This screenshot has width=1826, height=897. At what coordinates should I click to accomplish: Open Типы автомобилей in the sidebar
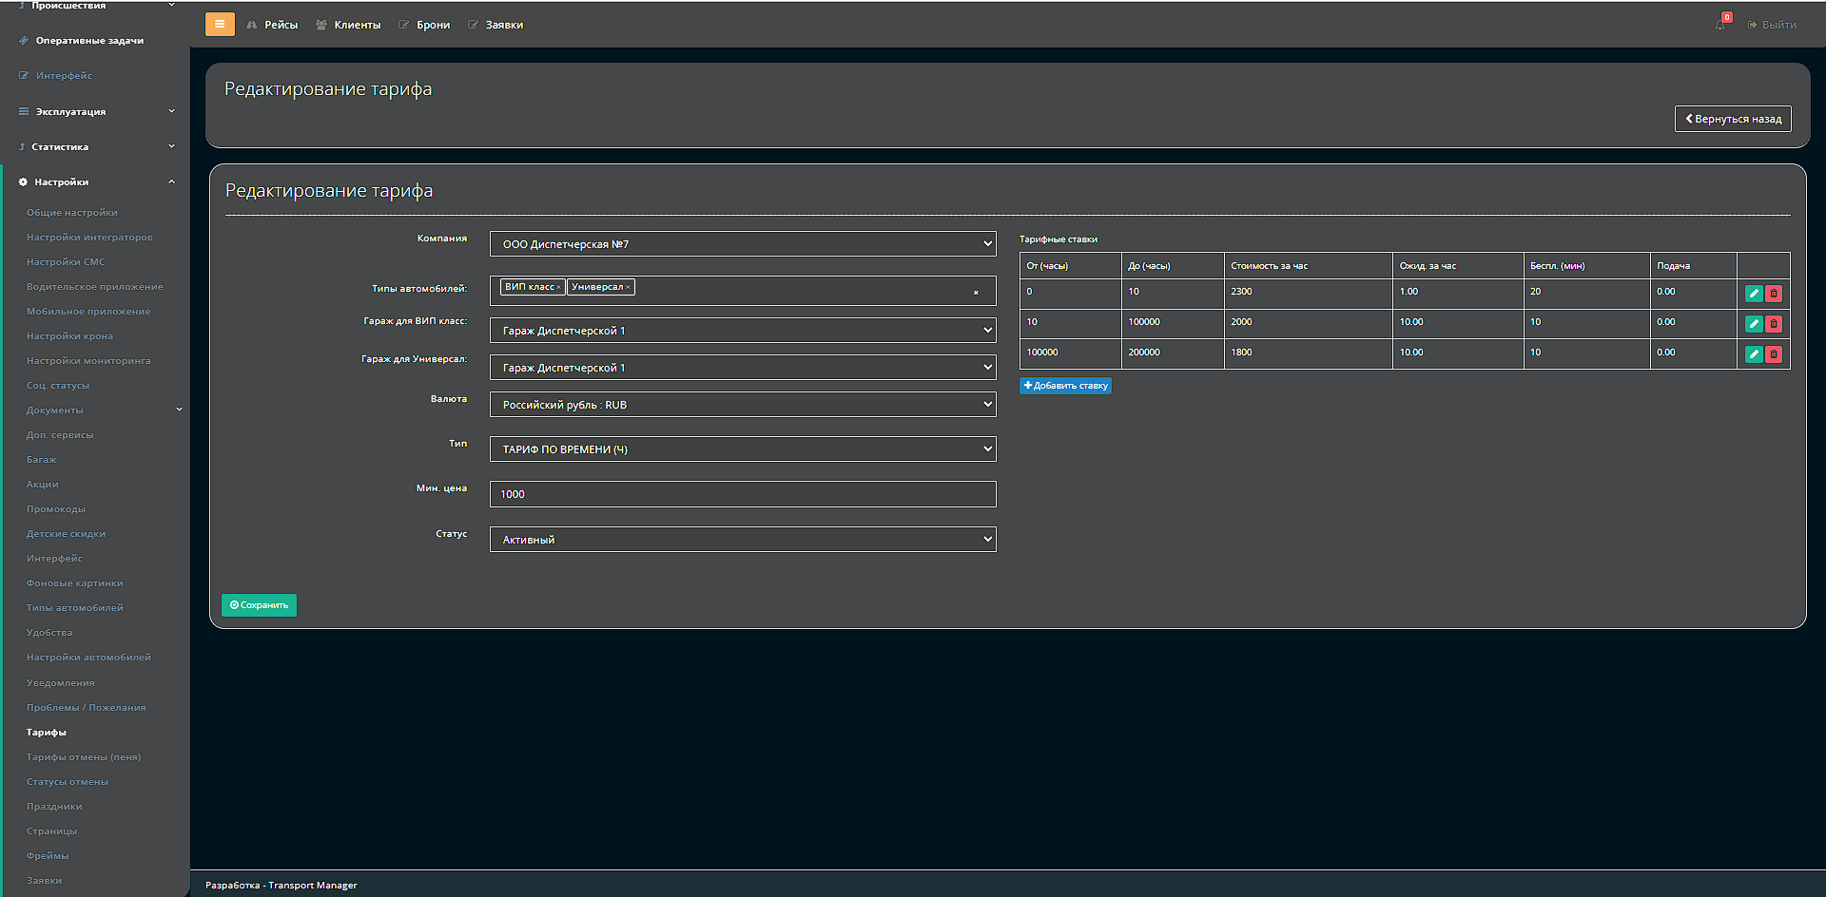[75, 608]
